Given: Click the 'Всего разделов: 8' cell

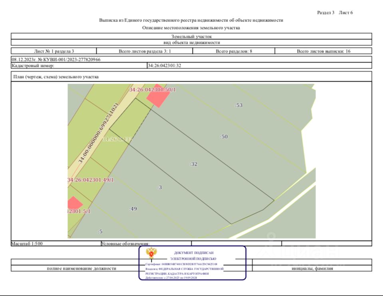Looking at the screenshot, I should [234, 51].
